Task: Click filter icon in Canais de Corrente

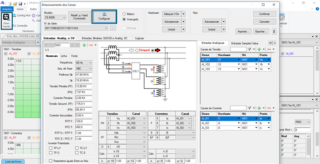Action: pos(250,108)
